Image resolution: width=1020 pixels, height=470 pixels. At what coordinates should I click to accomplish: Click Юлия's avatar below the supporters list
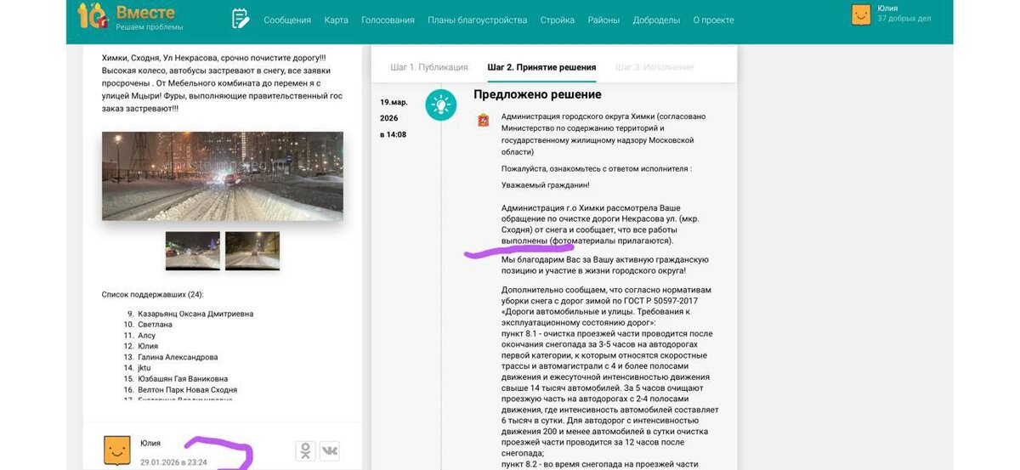[x=117, y=451]
